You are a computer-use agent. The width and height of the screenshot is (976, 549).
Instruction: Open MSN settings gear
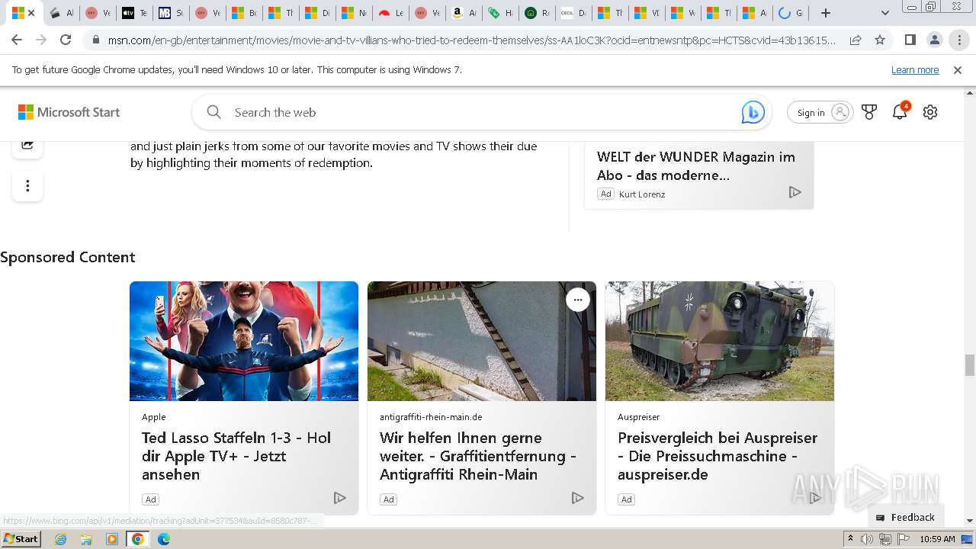[930, 112]
